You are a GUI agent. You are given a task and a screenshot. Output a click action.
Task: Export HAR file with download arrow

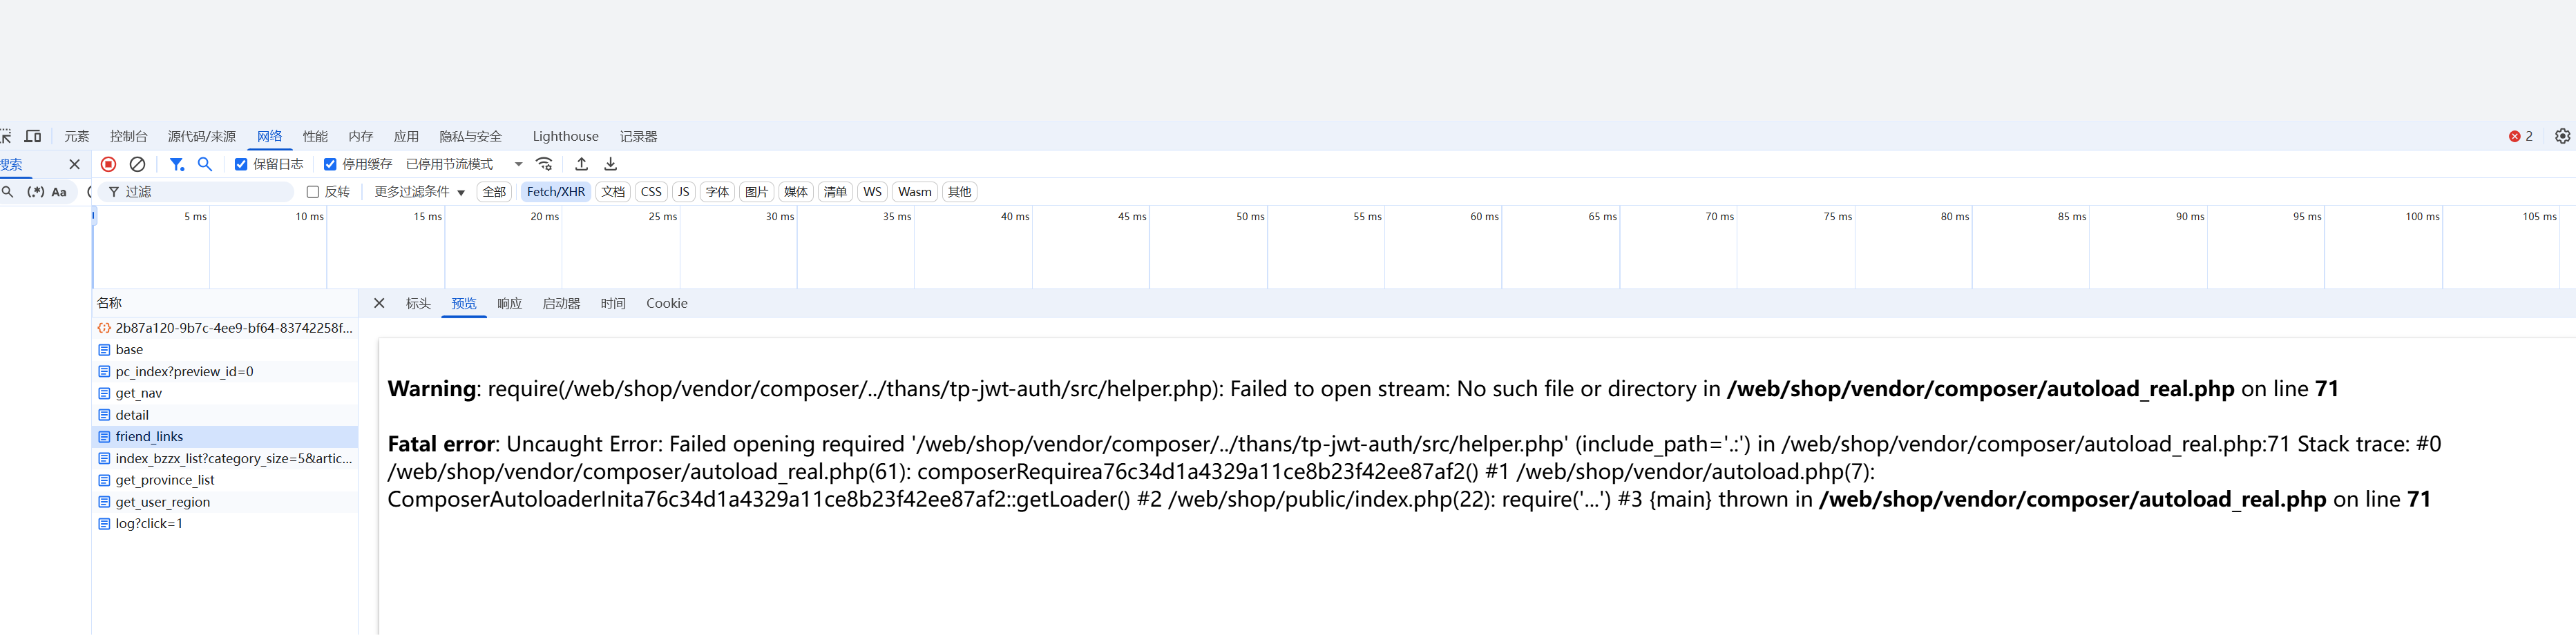[x=611, y=164]
